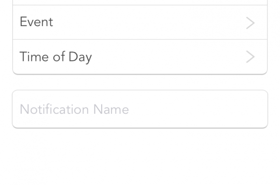Tap the Event label text
The image size is (280, 185).
[36, 22]
